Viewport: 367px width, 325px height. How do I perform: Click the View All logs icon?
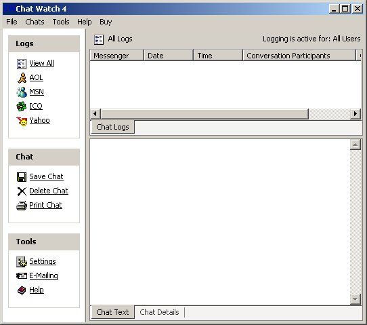(22, 64)
